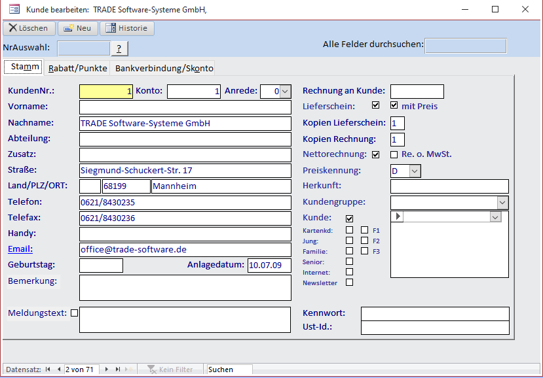Check the Familie checkbox

349,250
